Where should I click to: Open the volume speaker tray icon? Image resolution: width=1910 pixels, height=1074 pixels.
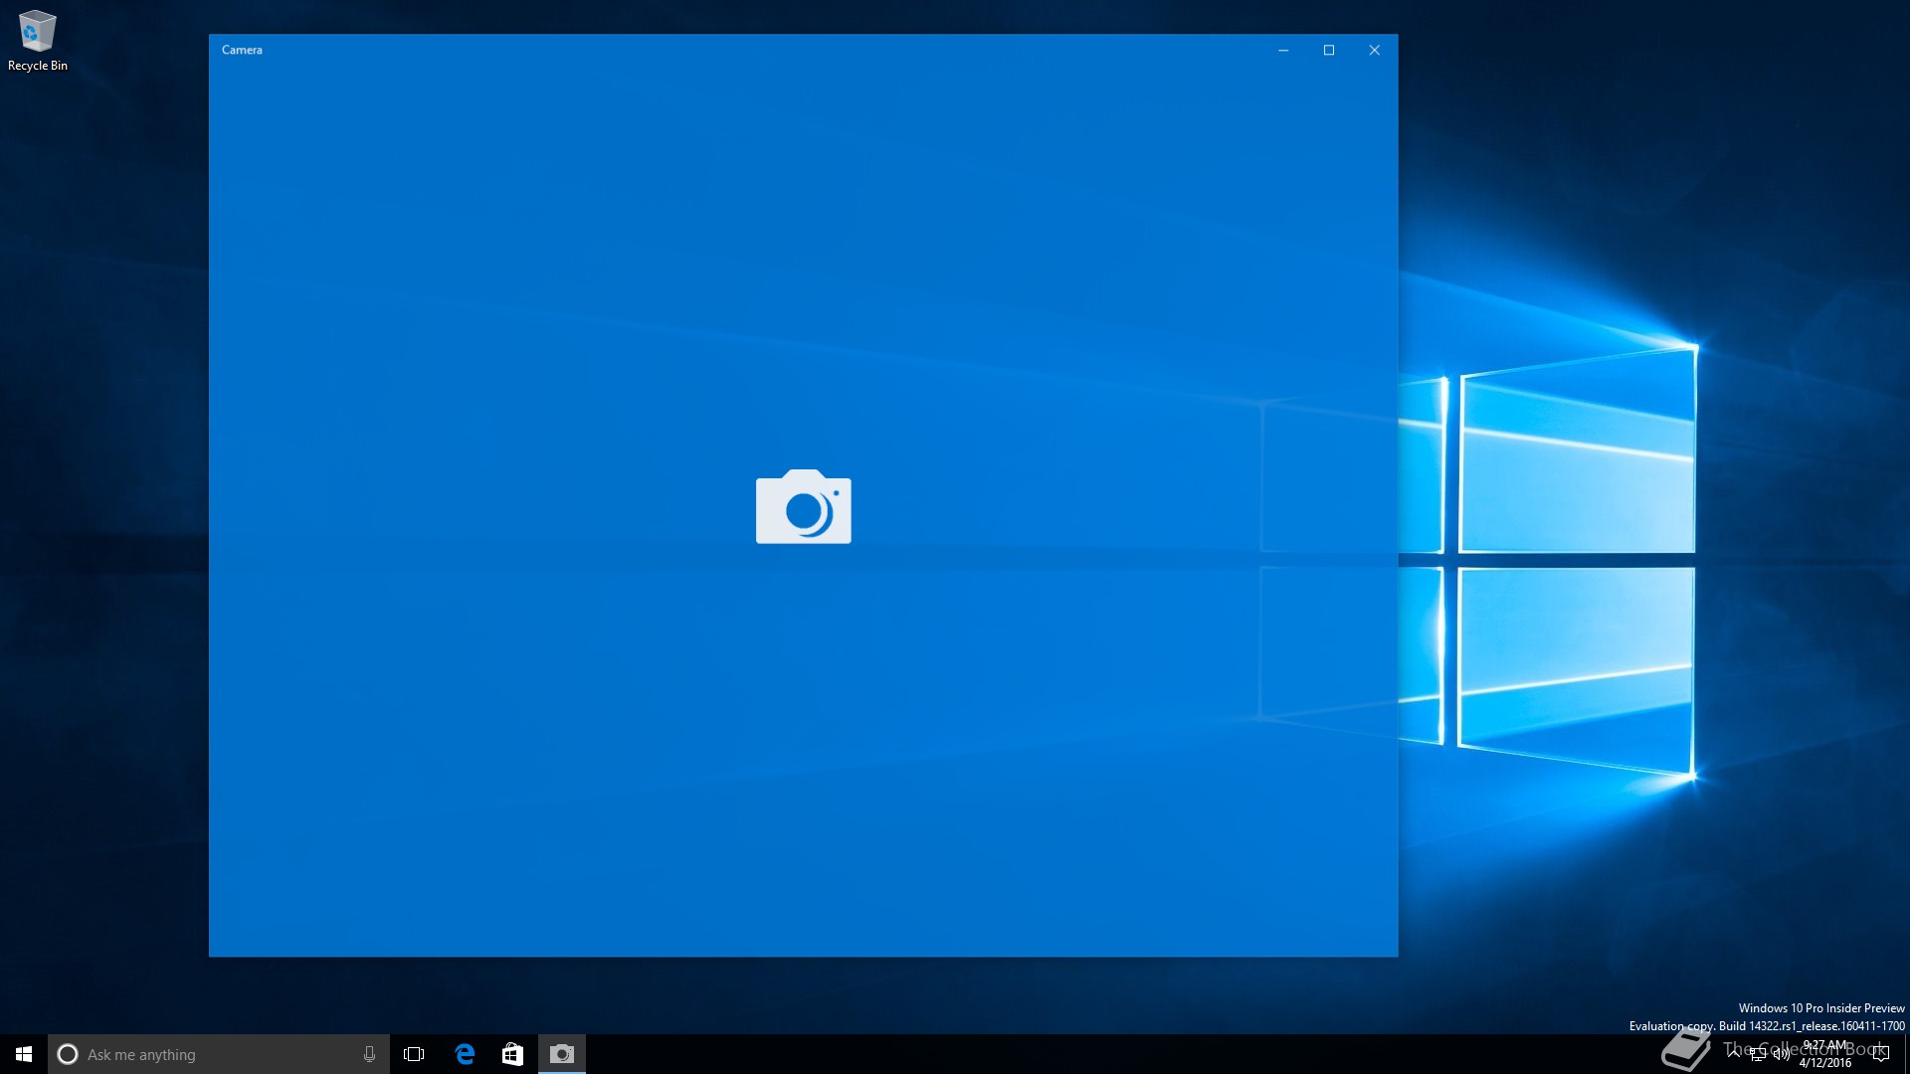[x=1781, y=1054]
